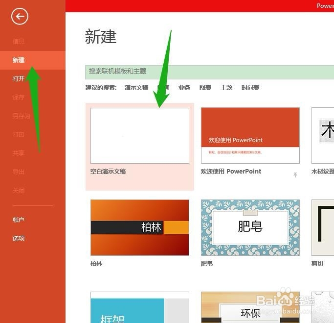
Task: Click the 空白演示文稿 label
Action: (108, 172)
